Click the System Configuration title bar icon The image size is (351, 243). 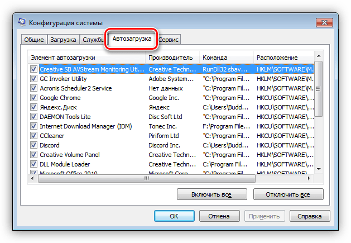[x=22, y=22]
